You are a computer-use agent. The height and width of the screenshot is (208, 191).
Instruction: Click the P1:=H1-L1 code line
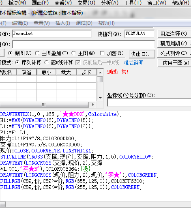click(14, 132)
